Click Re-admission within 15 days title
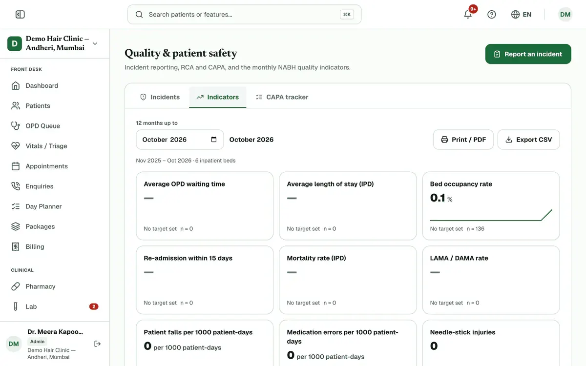586x366 pixels. point(188,258)
